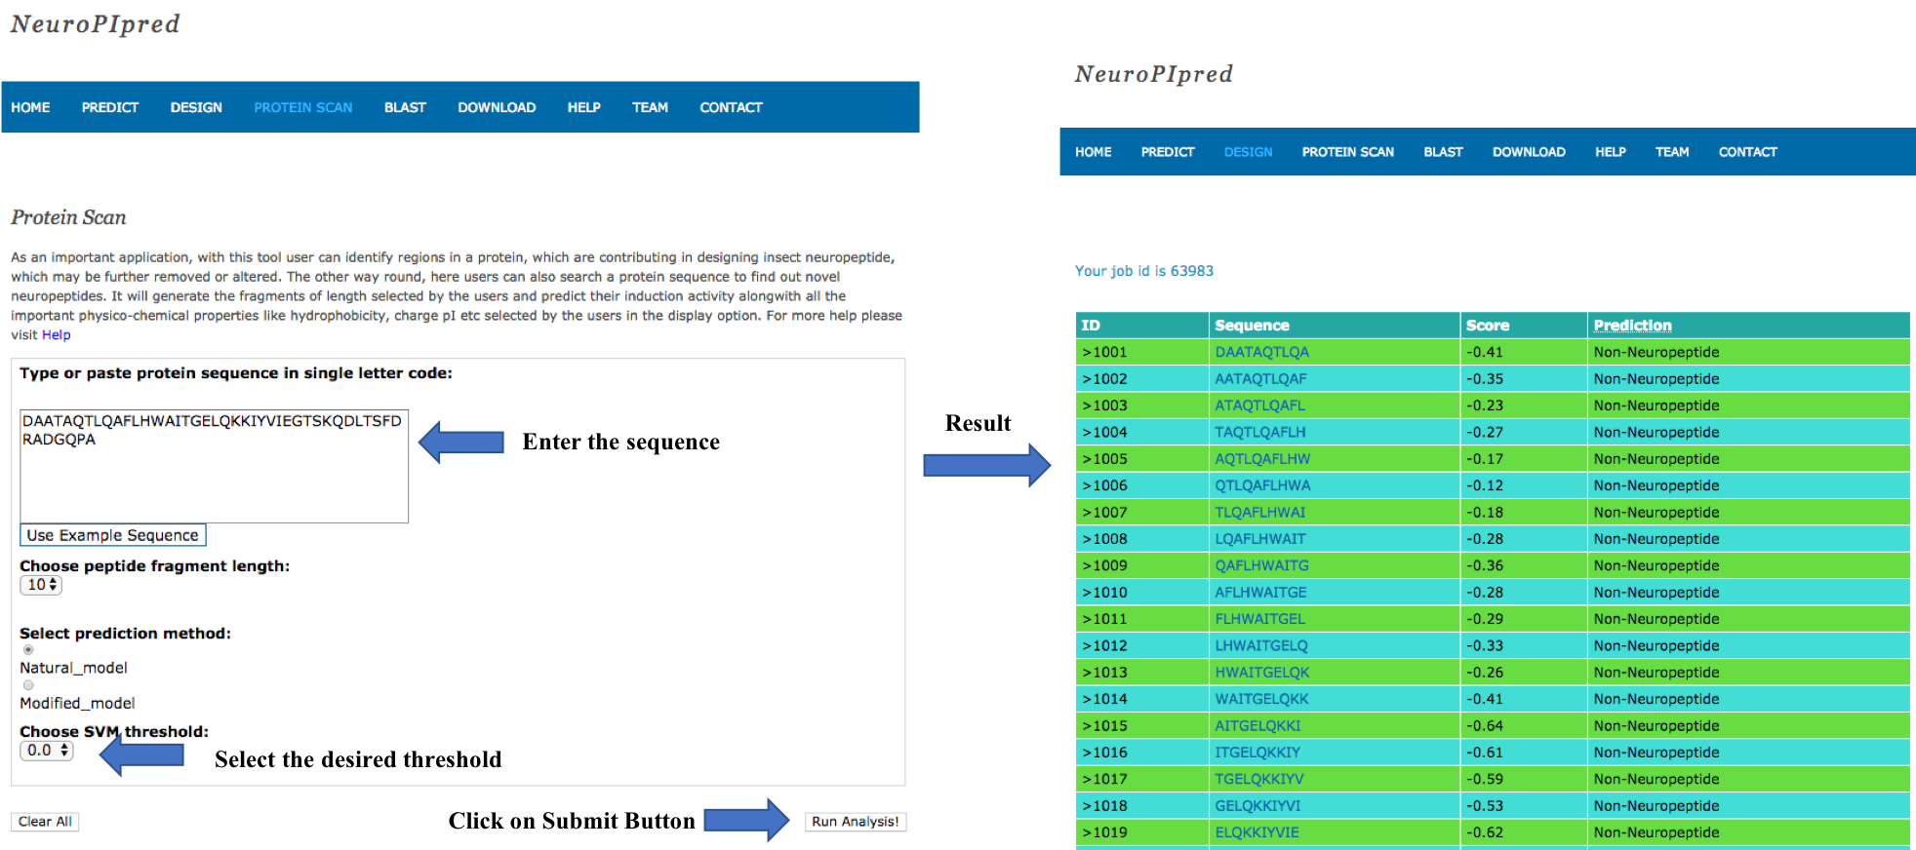Click the NeuroPIpred logo on results page
Screen dimensions: 1916x850
coord(1153,74)
